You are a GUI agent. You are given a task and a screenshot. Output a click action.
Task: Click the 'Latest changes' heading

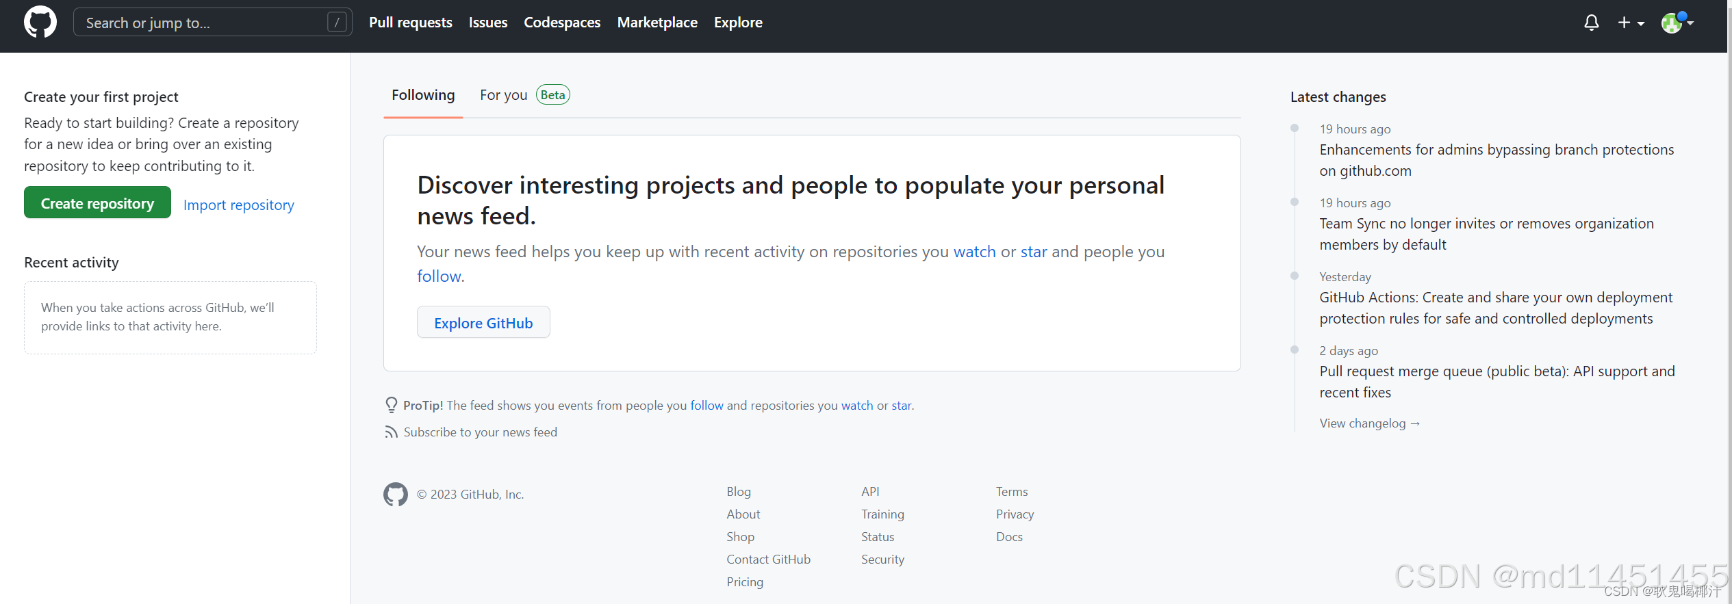[x=1338, y=97]
